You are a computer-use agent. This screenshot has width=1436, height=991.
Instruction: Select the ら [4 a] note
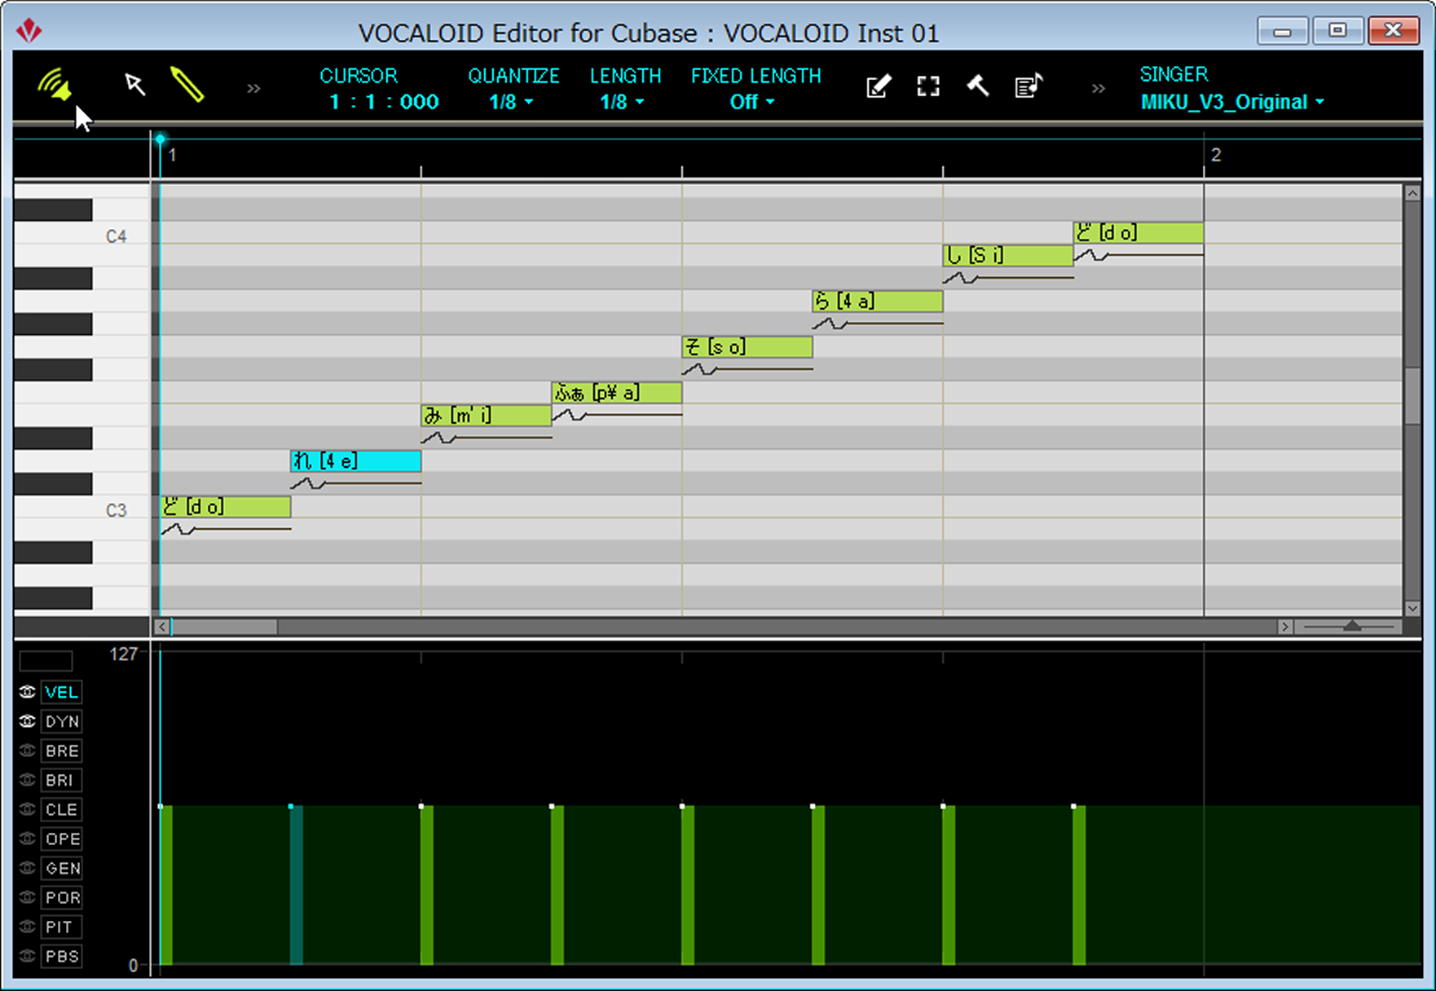pos(878,302)
